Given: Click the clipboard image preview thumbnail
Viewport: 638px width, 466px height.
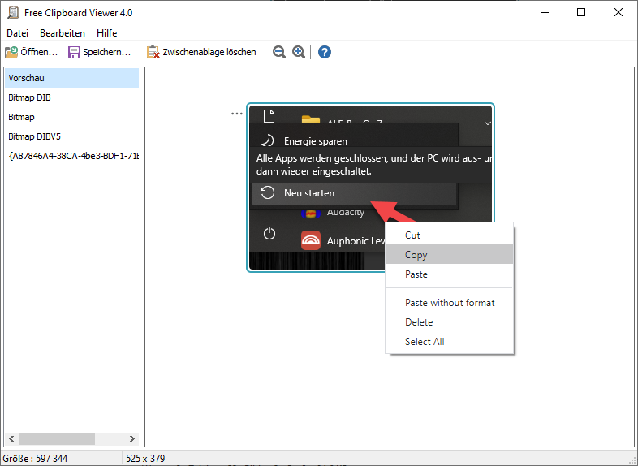Looking at the screenshot, I should click(370, 188).
